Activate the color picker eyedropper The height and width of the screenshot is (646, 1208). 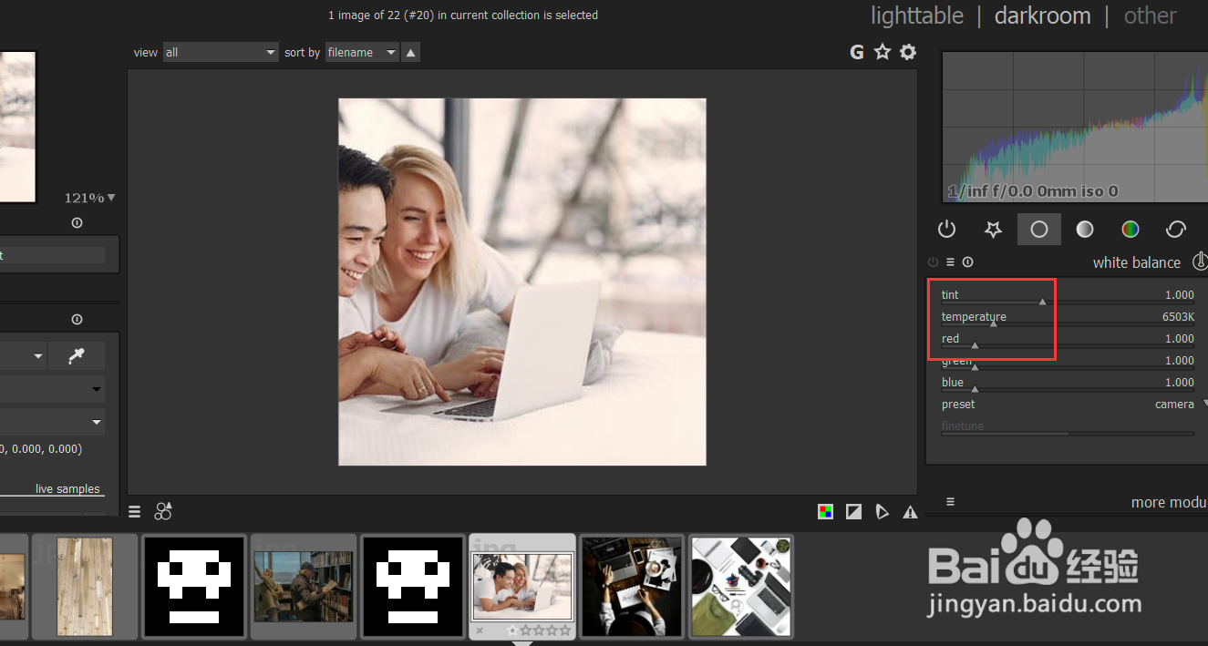click(77, 356)
